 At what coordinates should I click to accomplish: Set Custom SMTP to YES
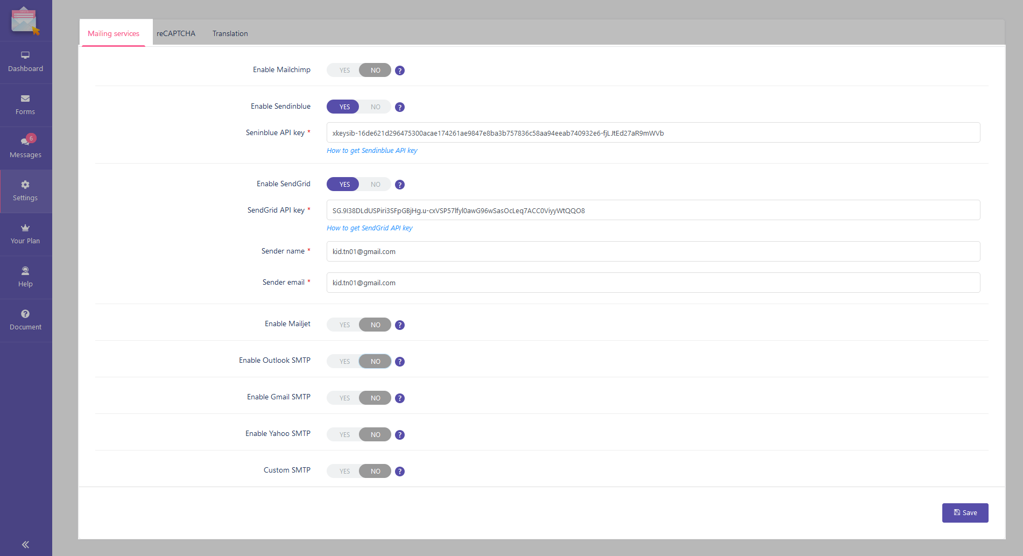point(344,471)
